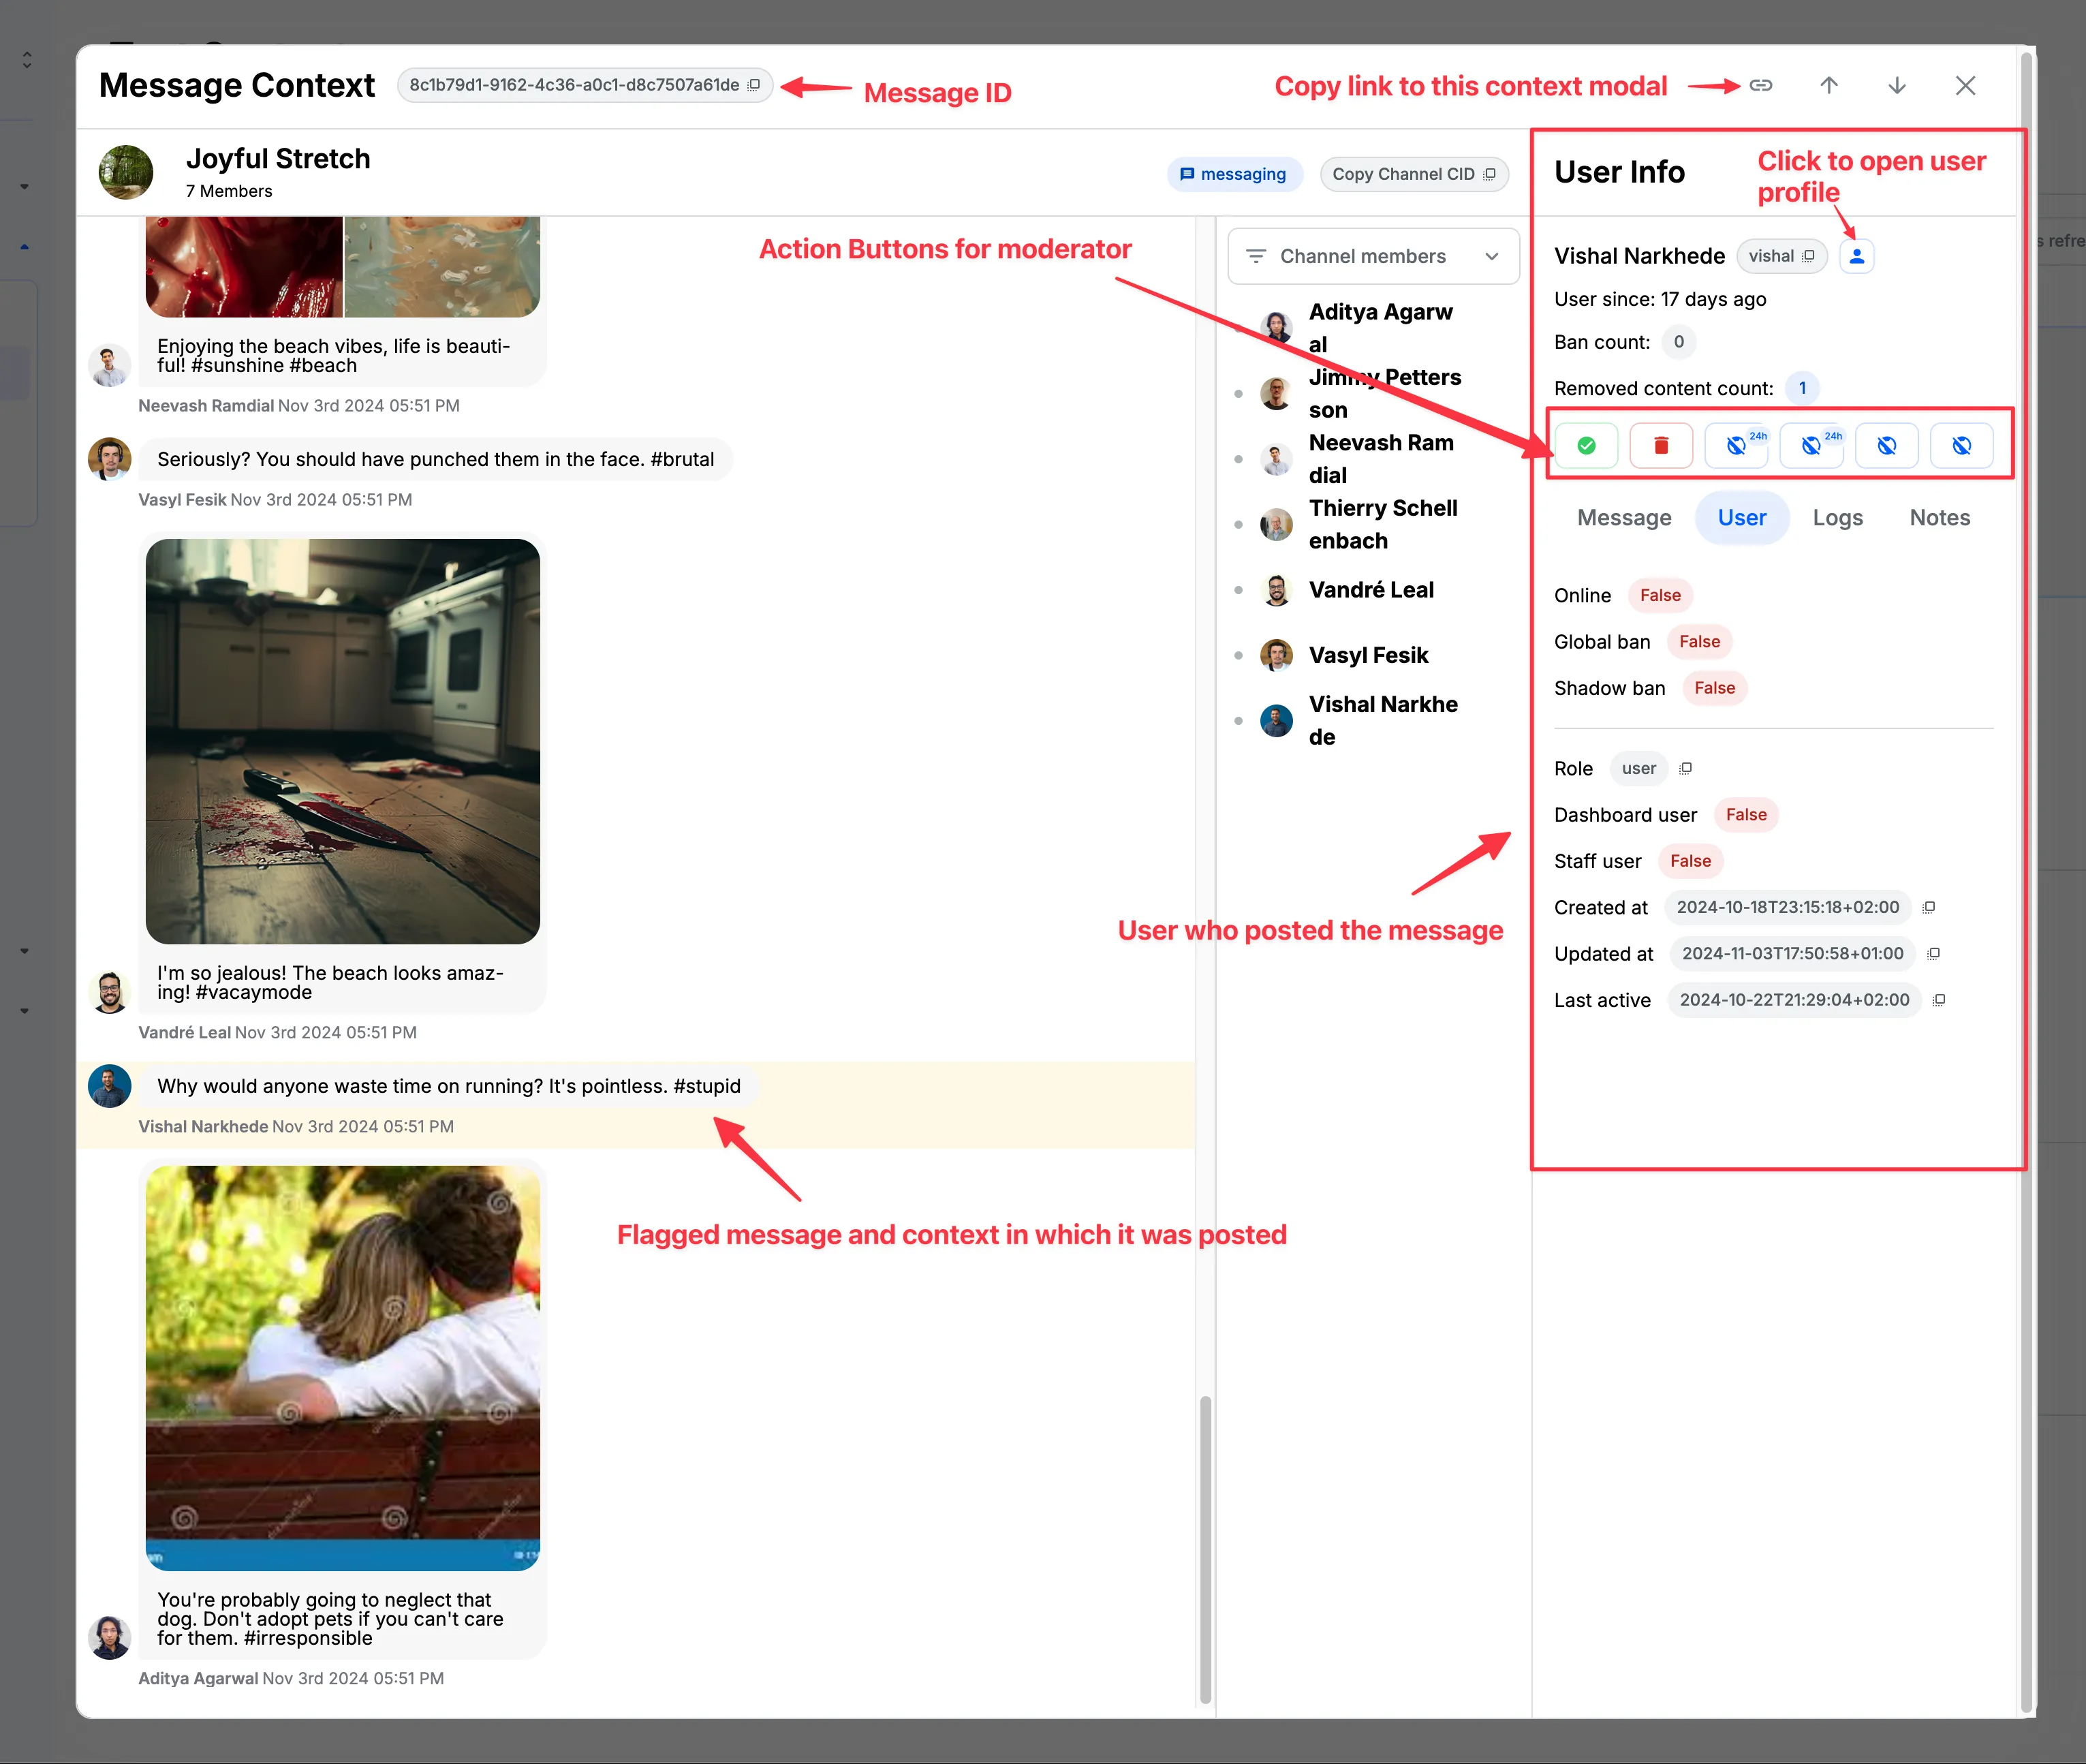The image size is (2086, 1764).
Task: Shadow ban the user for 24 hours
Action: coord(1811,445)
